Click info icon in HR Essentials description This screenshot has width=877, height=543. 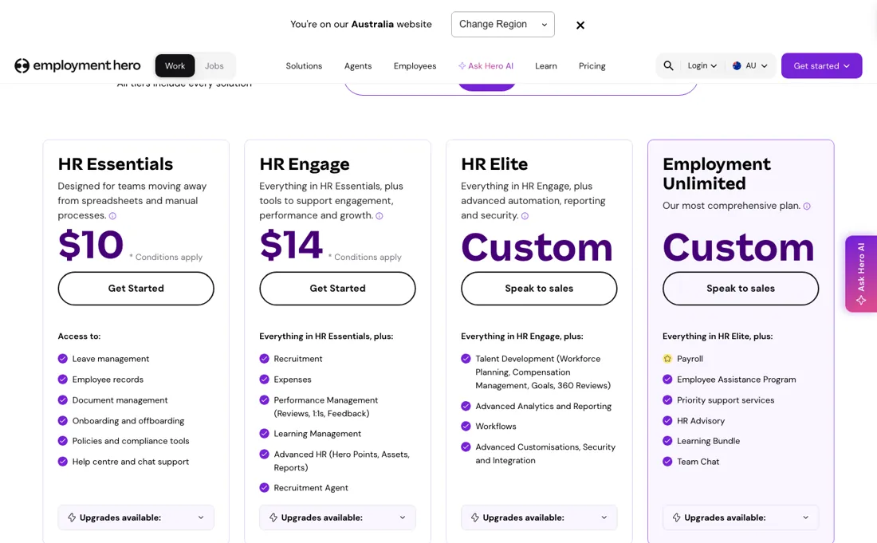(112, 216)
